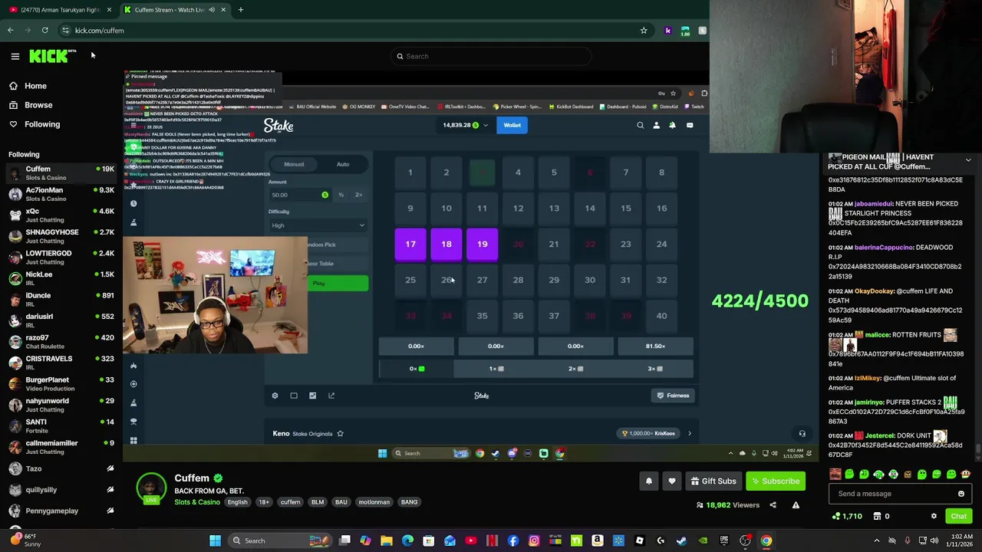Open Keno game settings gear
Image resolution: width=982 pixels, height=552 pixels.
[275, 396]
